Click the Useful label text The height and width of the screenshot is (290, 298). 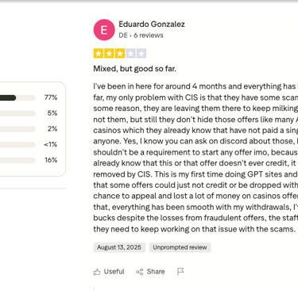114,272
